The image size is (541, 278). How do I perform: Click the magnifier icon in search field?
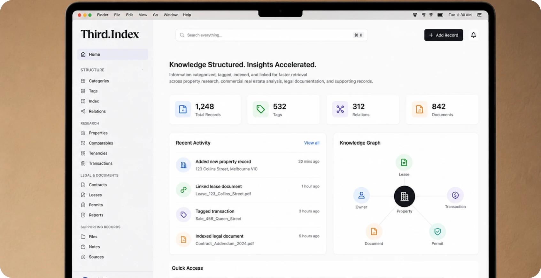[x=182, y=35]
